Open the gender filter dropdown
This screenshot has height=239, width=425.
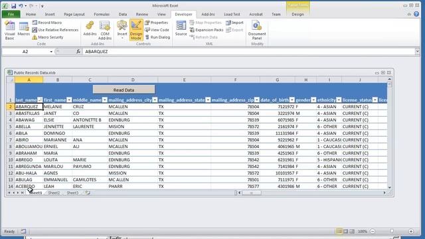313,100
